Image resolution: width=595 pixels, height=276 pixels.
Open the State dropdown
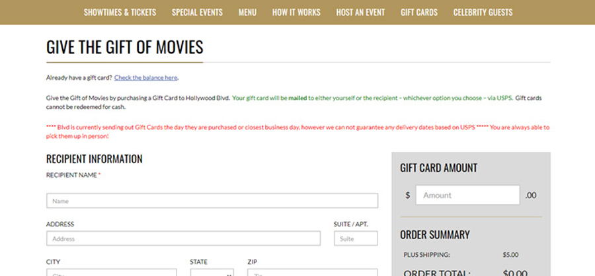pos(212,273)
